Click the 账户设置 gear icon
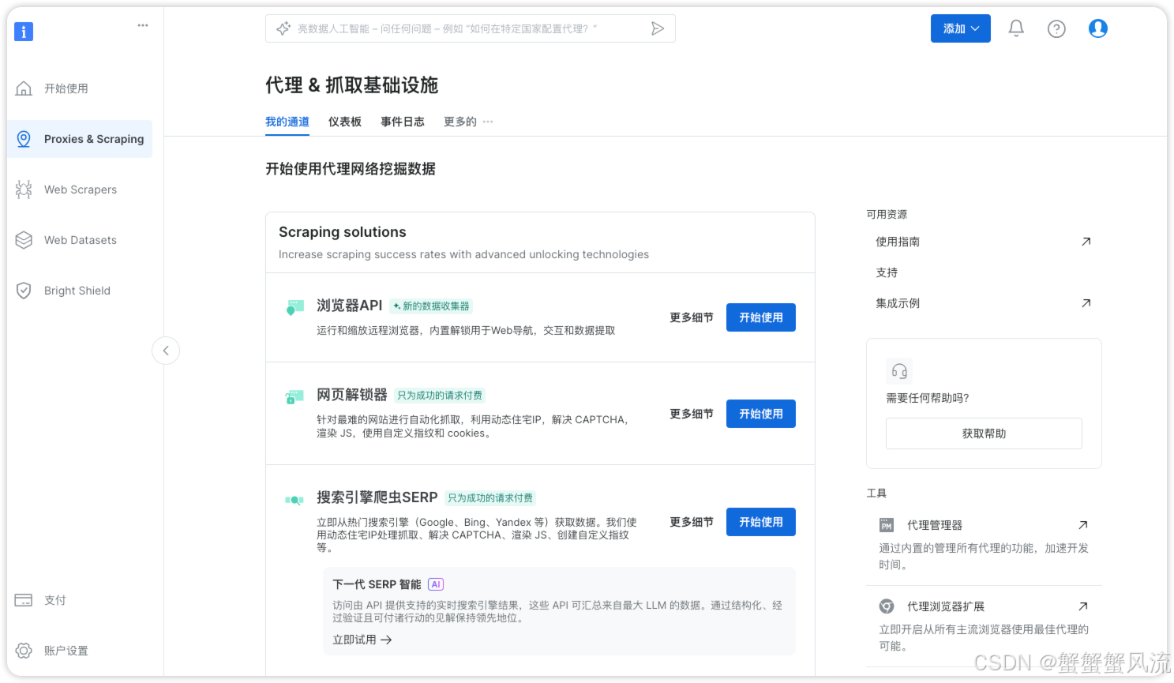Image resolution: width=1174 pixels, height=683 pixels. (24, 651)
